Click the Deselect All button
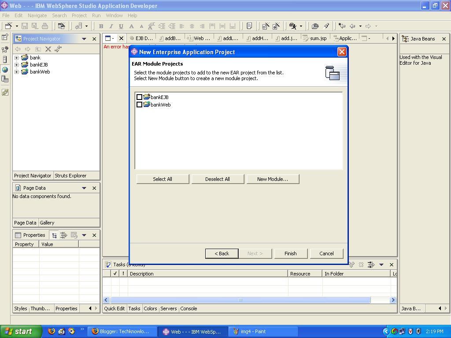451x338 pixels. (x=218, y=179)
